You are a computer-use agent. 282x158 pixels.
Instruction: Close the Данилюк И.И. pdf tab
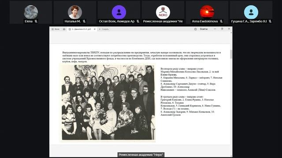(95, 29)
